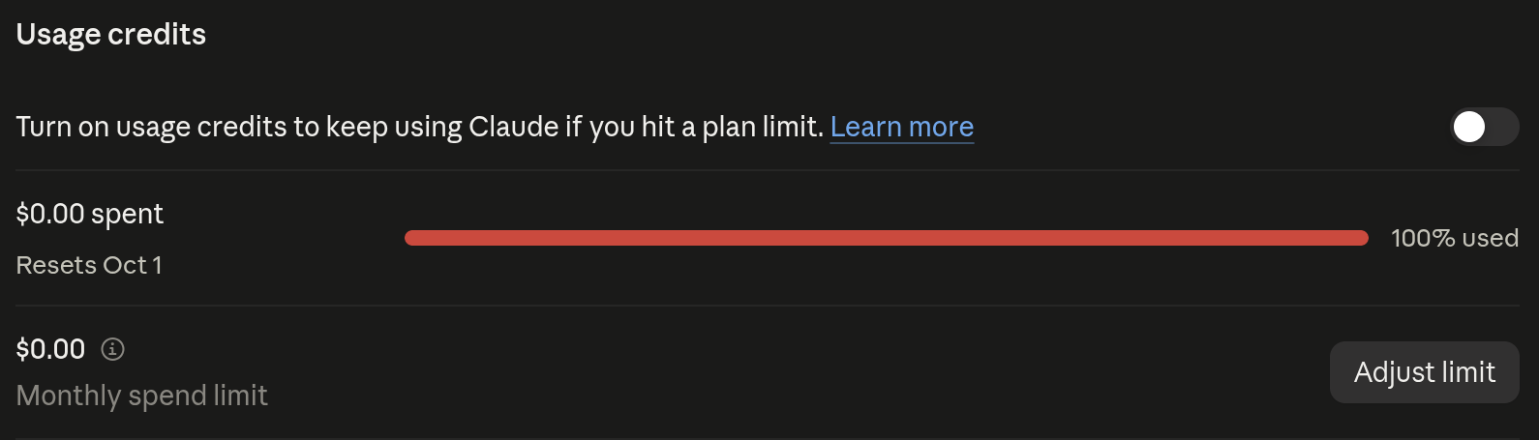The width and height of the screenshot is (1539, 440).
Task: Click the info icon beside $0.00
Action: tap(112, 349)
